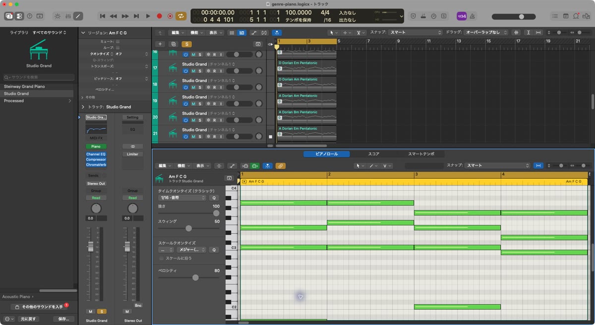Record-enable track 19 with R button
The width and height of the screenshot is (595, 325).
(x=214, y=104)
